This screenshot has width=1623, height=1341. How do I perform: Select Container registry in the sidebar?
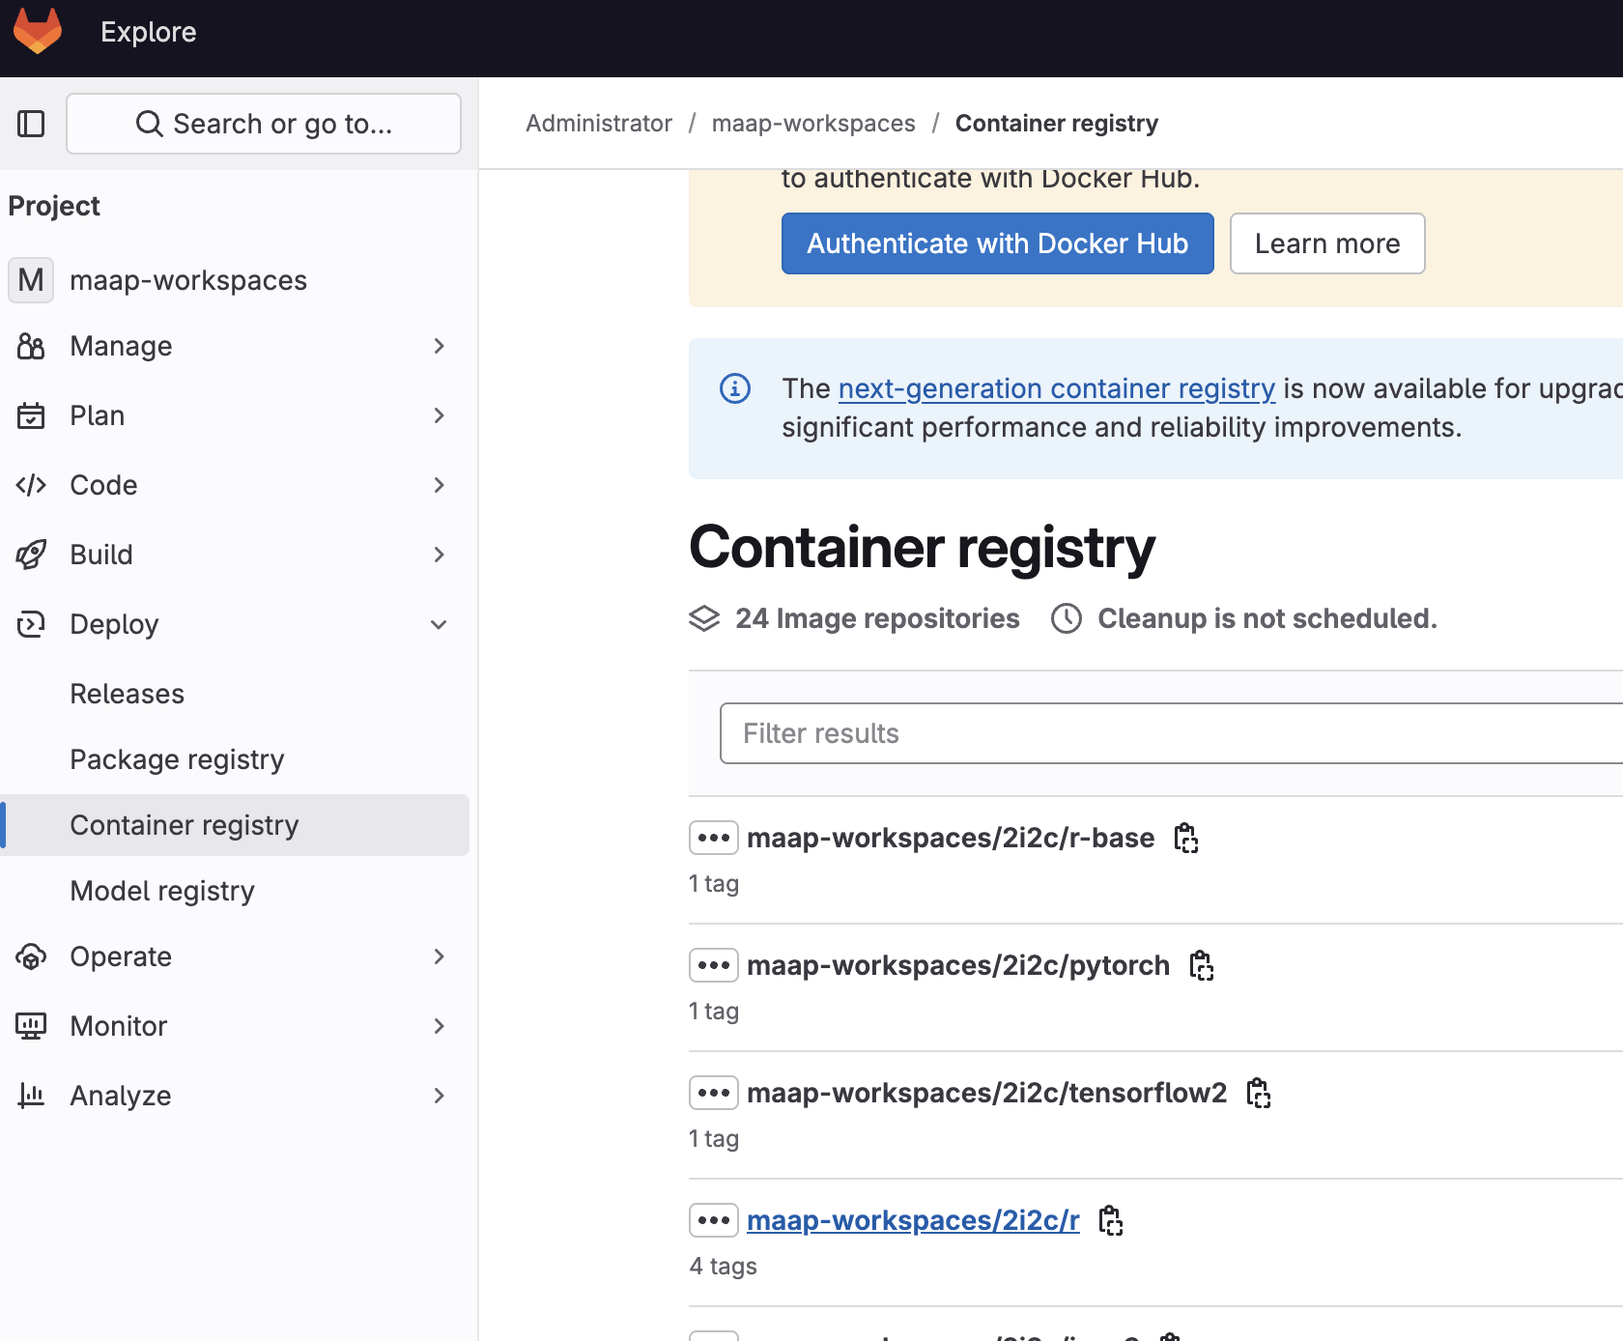pos(235,825)
